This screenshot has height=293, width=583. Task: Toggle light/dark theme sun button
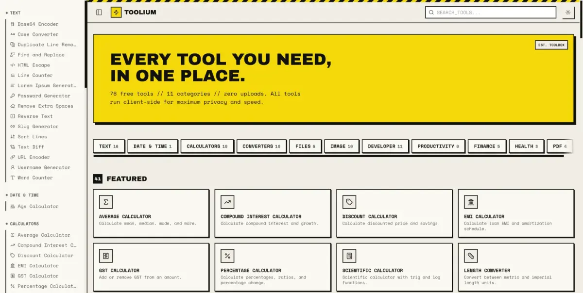568,13
